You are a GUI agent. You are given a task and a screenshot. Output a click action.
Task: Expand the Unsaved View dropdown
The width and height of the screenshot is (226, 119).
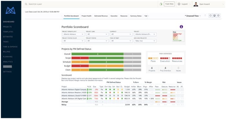tap(193, 16)
